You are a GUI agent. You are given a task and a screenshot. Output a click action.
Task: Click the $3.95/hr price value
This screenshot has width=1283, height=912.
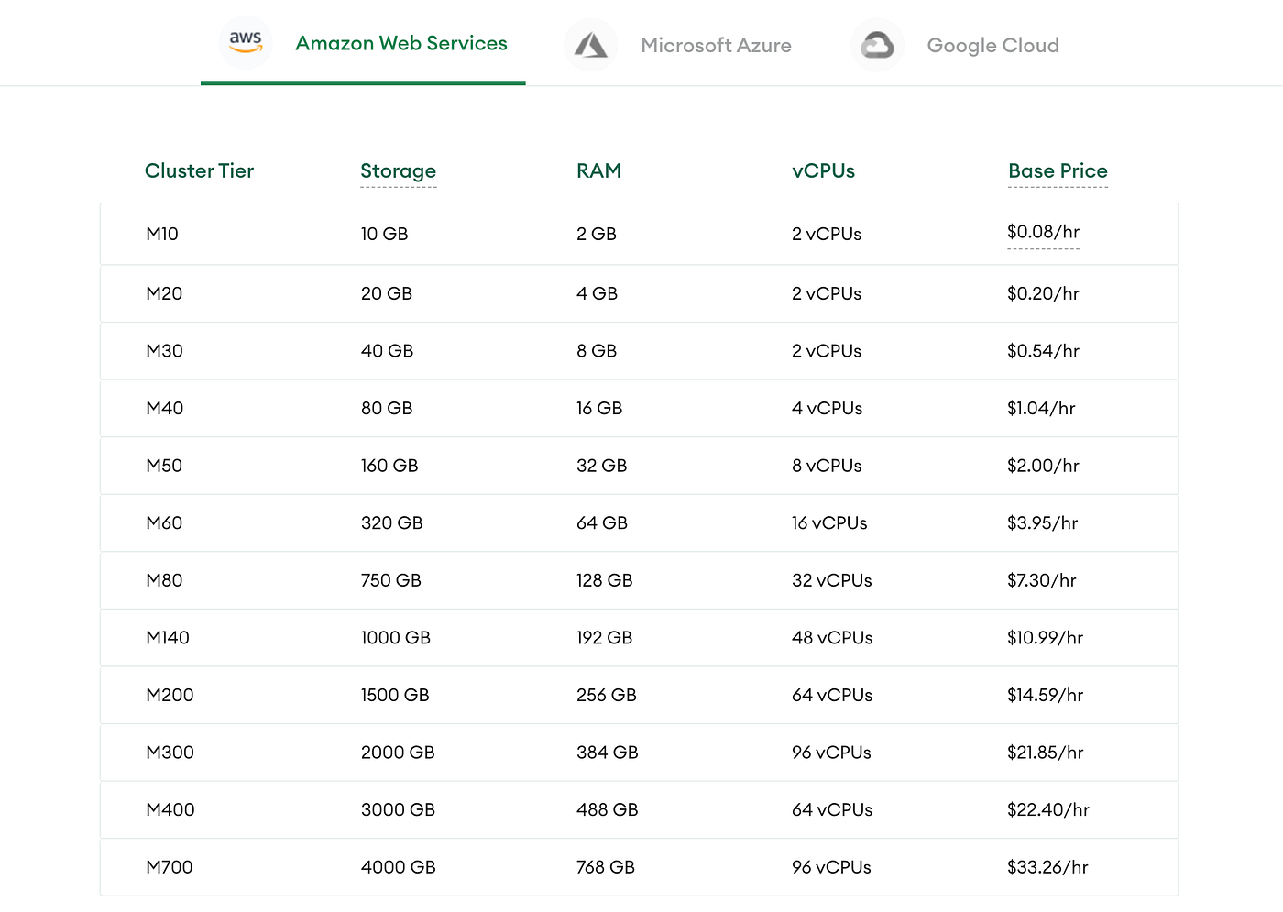[x=1042, y=522]
